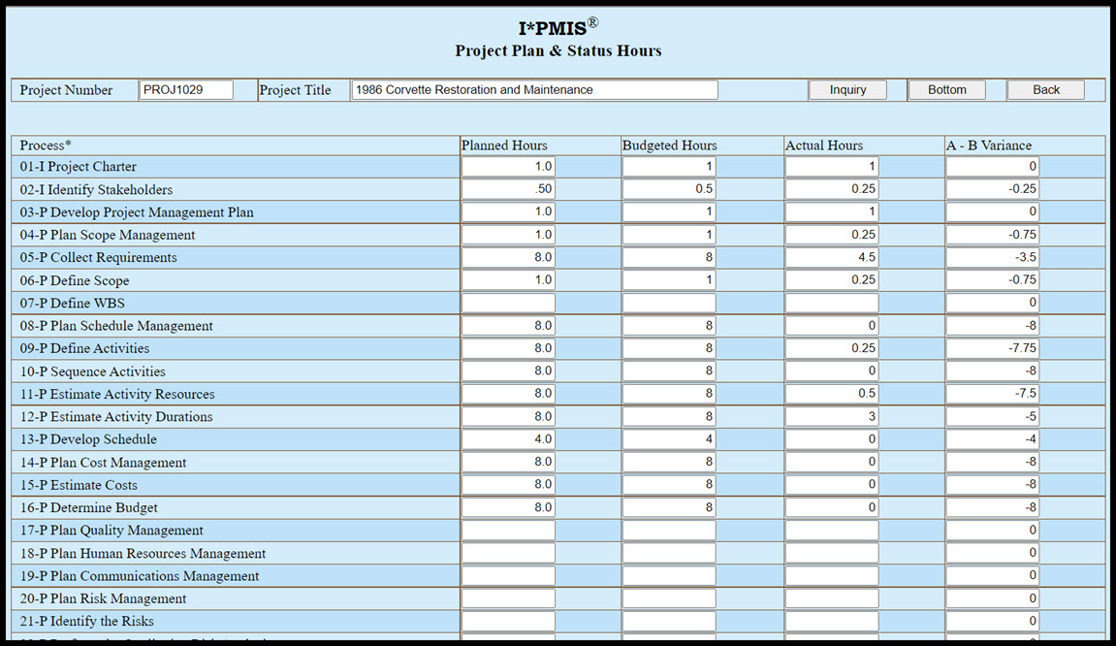Click the Inquiry button
This screenshot has width=1116, height=646.
pos(847,89)
